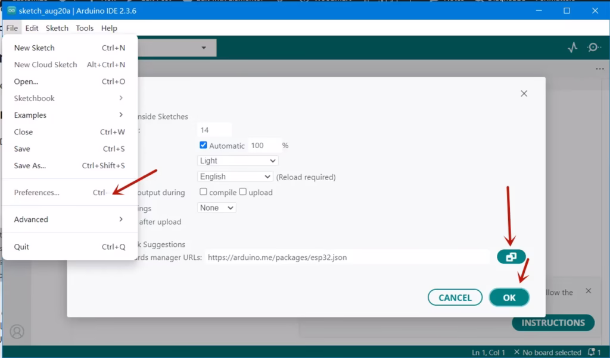610x358 pixels.
Task: Click the CANCEL button
Action: pyautogui.click(x=455, y=297)
